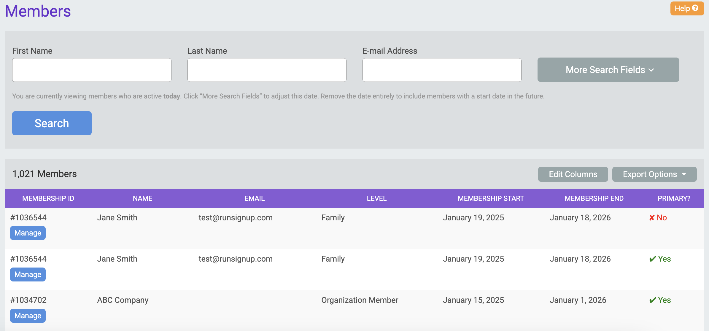
Task: Expand the More Search Fields dropdown
Action: click(x=608, y=70)
